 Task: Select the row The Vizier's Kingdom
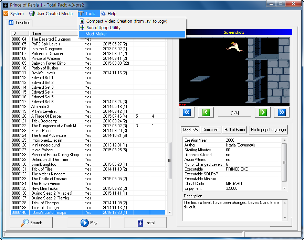(88, 174)
